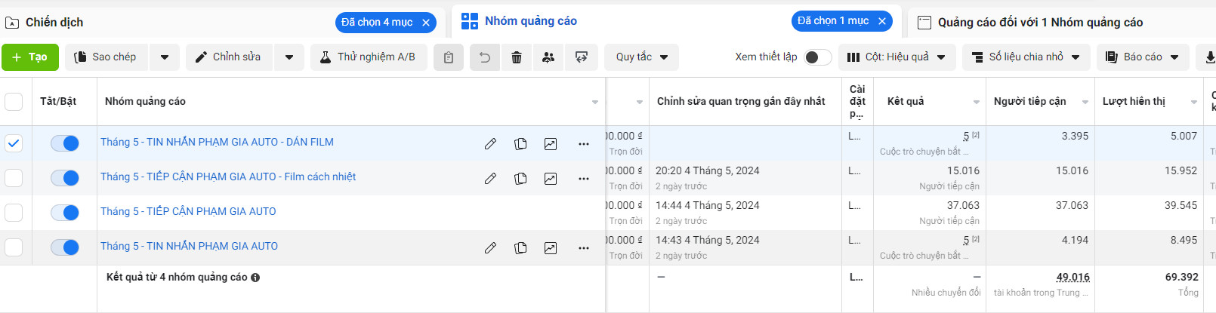Clear the Đã chọn 4 mục filter chip
Viewport: 1216px width, 313px height.
pyautogui.click(x=426, y=23)
